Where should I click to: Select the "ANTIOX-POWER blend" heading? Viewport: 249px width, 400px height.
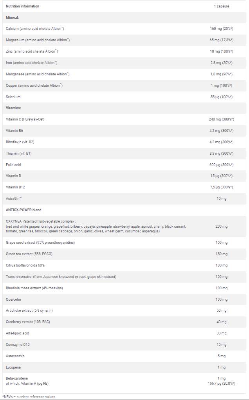point(23,210)
